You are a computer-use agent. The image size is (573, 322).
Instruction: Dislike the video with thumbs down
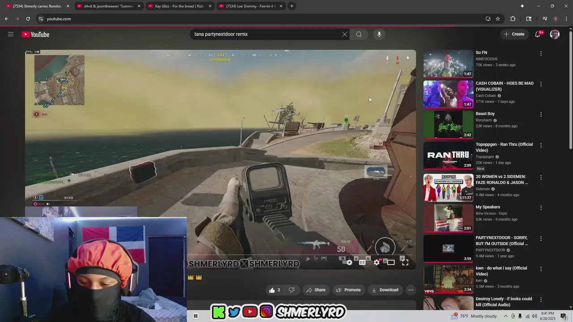pyautogui.click(x=292, y=290)
